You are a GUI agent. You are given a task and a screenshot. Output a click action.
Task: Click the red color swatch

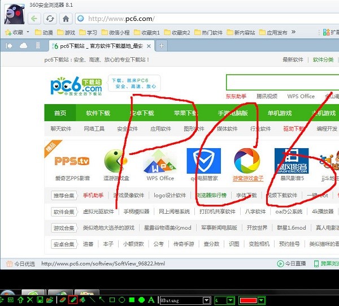(248, 300)
